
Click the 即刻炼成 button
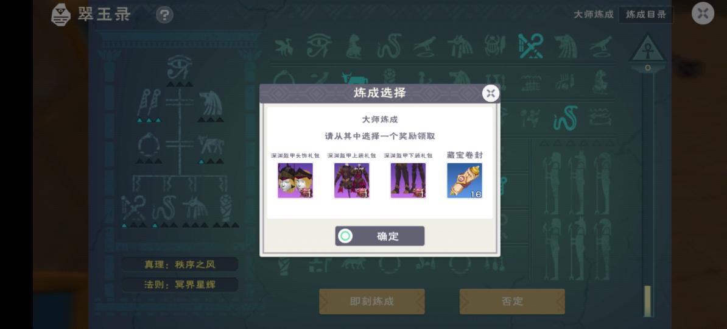372,301
